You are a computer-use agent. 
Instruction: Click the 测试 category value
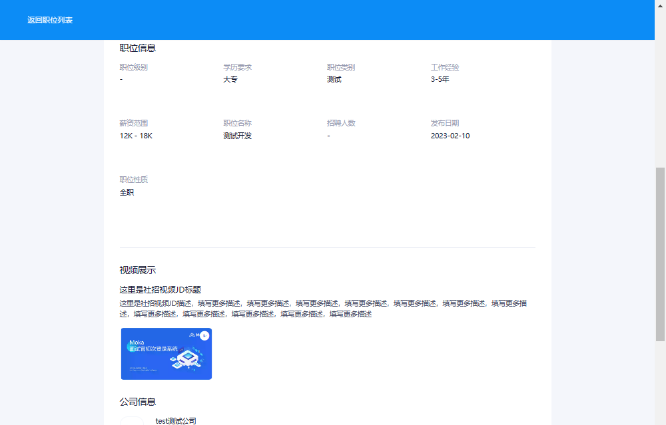[334, 79]
